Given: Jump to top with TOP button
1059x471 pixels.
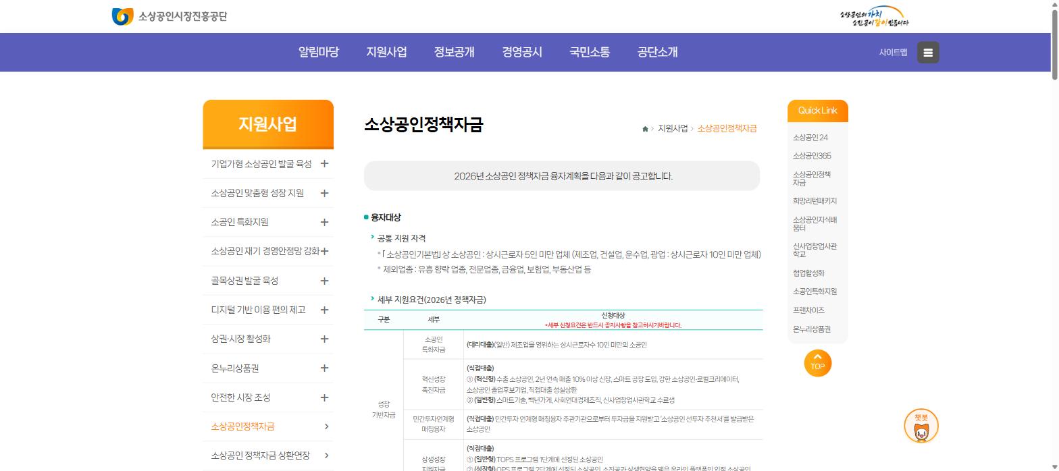Looking at the screenshot, I should pyautogui.click(x=818, y=363).
